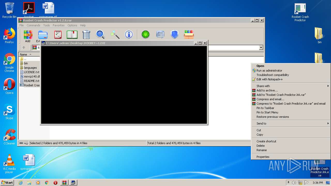
Task: Click the Wizard wand icon
Action: (x=115, y=35)
